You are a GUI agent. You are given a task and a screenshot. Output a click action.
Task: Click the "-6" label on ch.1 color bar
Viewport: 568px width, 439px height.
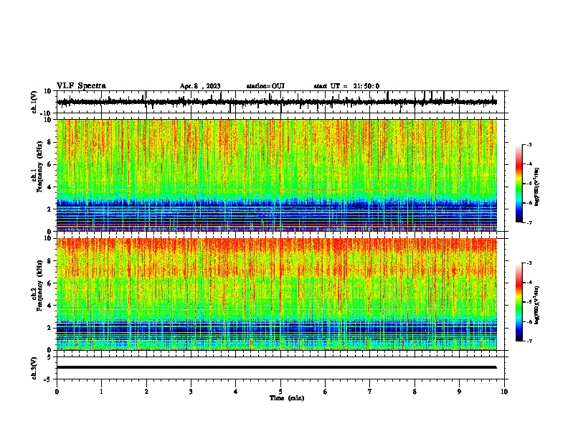(529, 203)
